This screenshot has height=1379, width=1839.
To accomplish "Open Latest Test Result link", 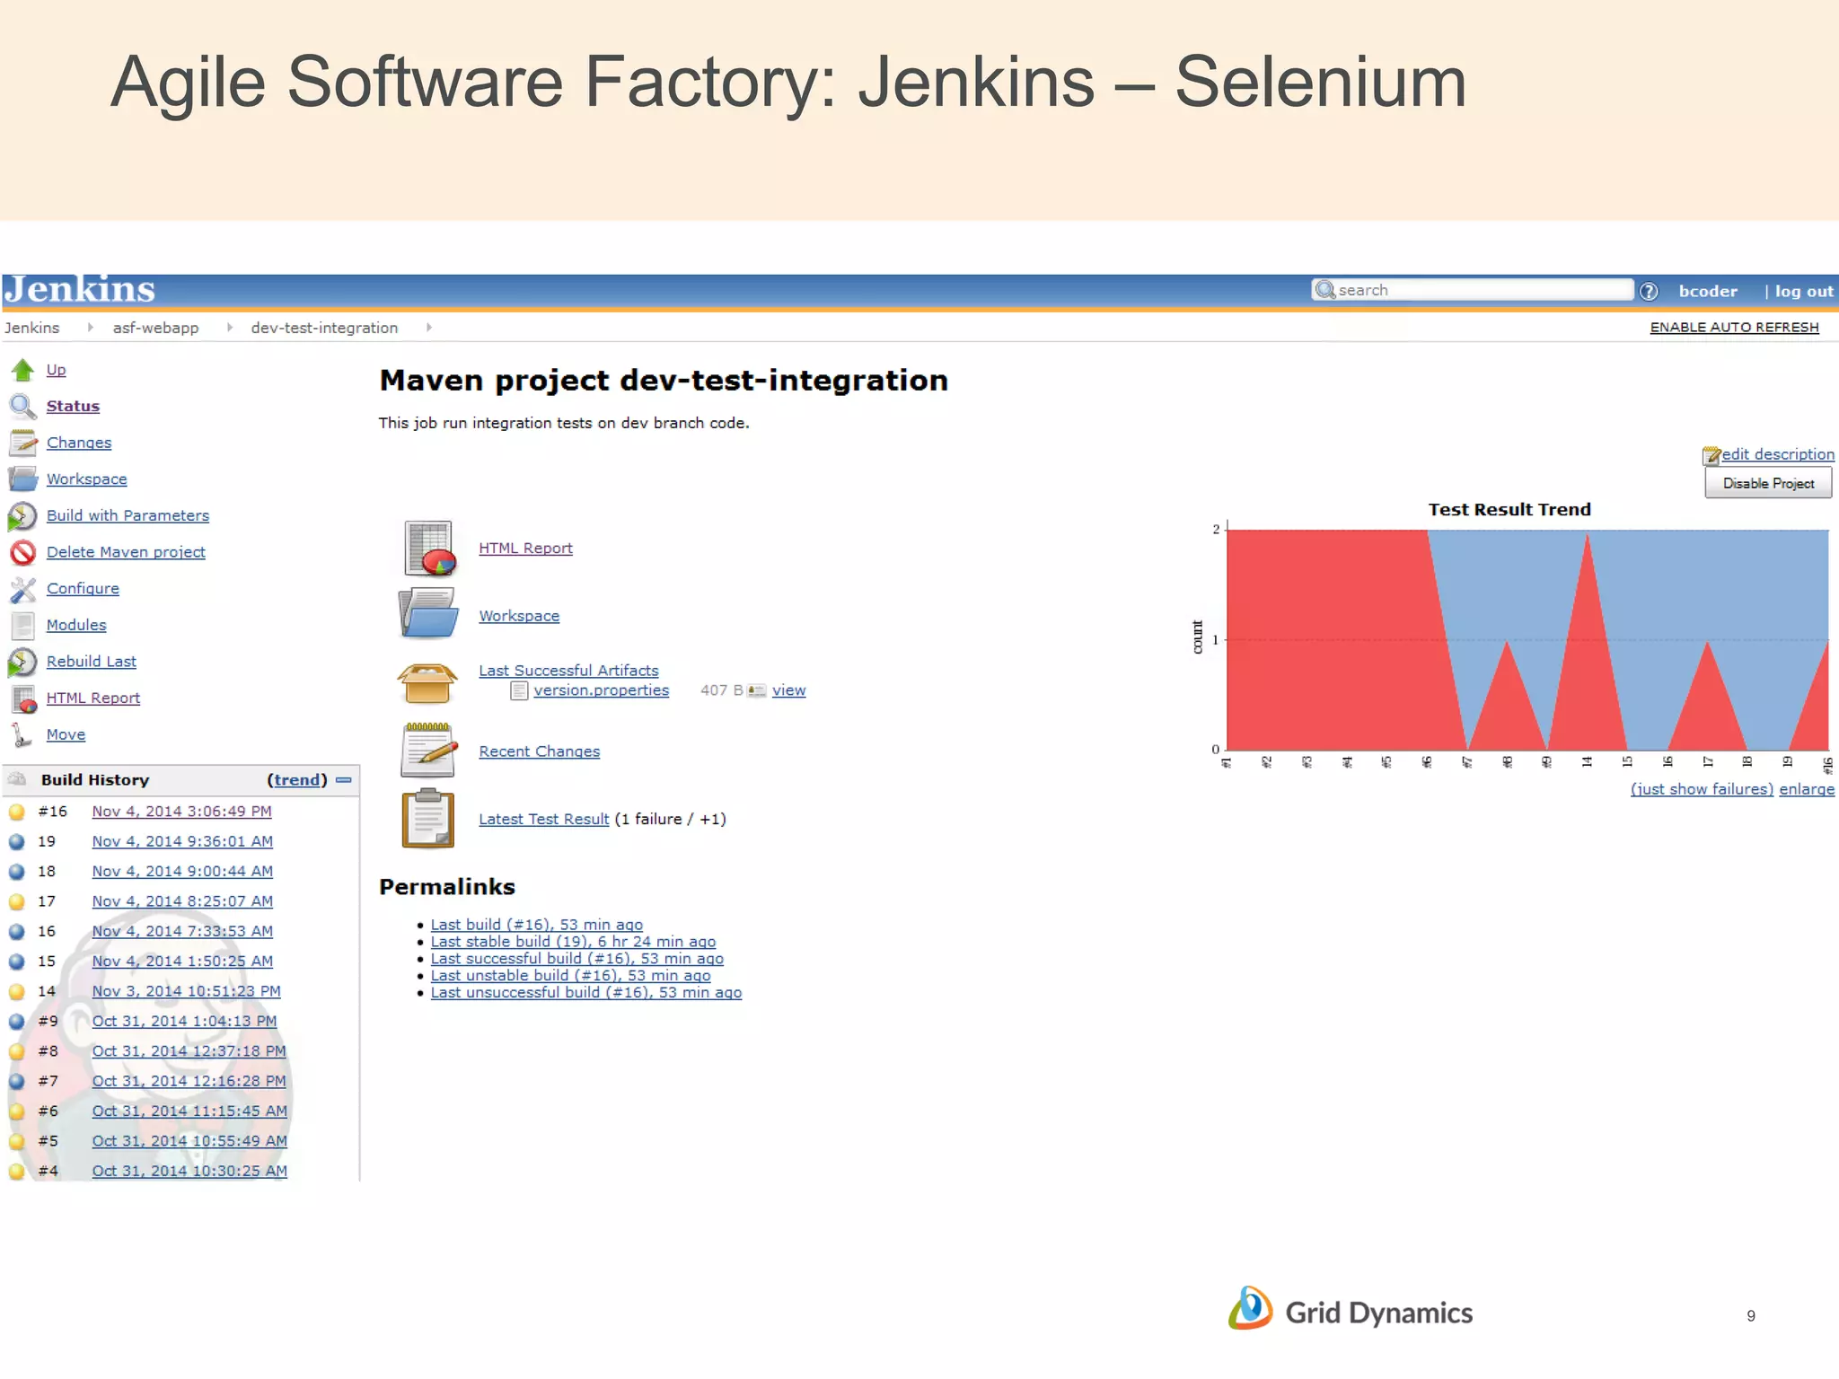I will click(x=543, y=819).
